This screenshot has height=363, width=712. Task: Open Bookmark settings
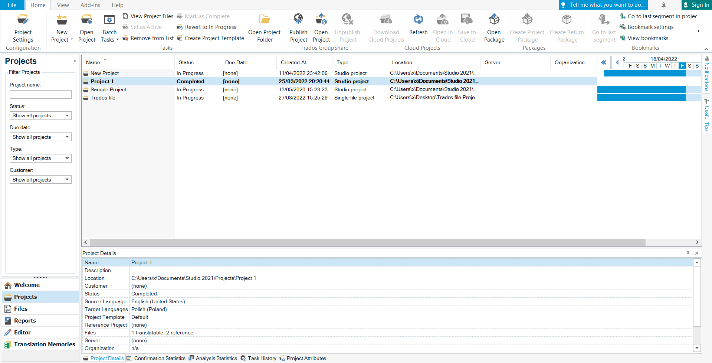tap(647, 27)
